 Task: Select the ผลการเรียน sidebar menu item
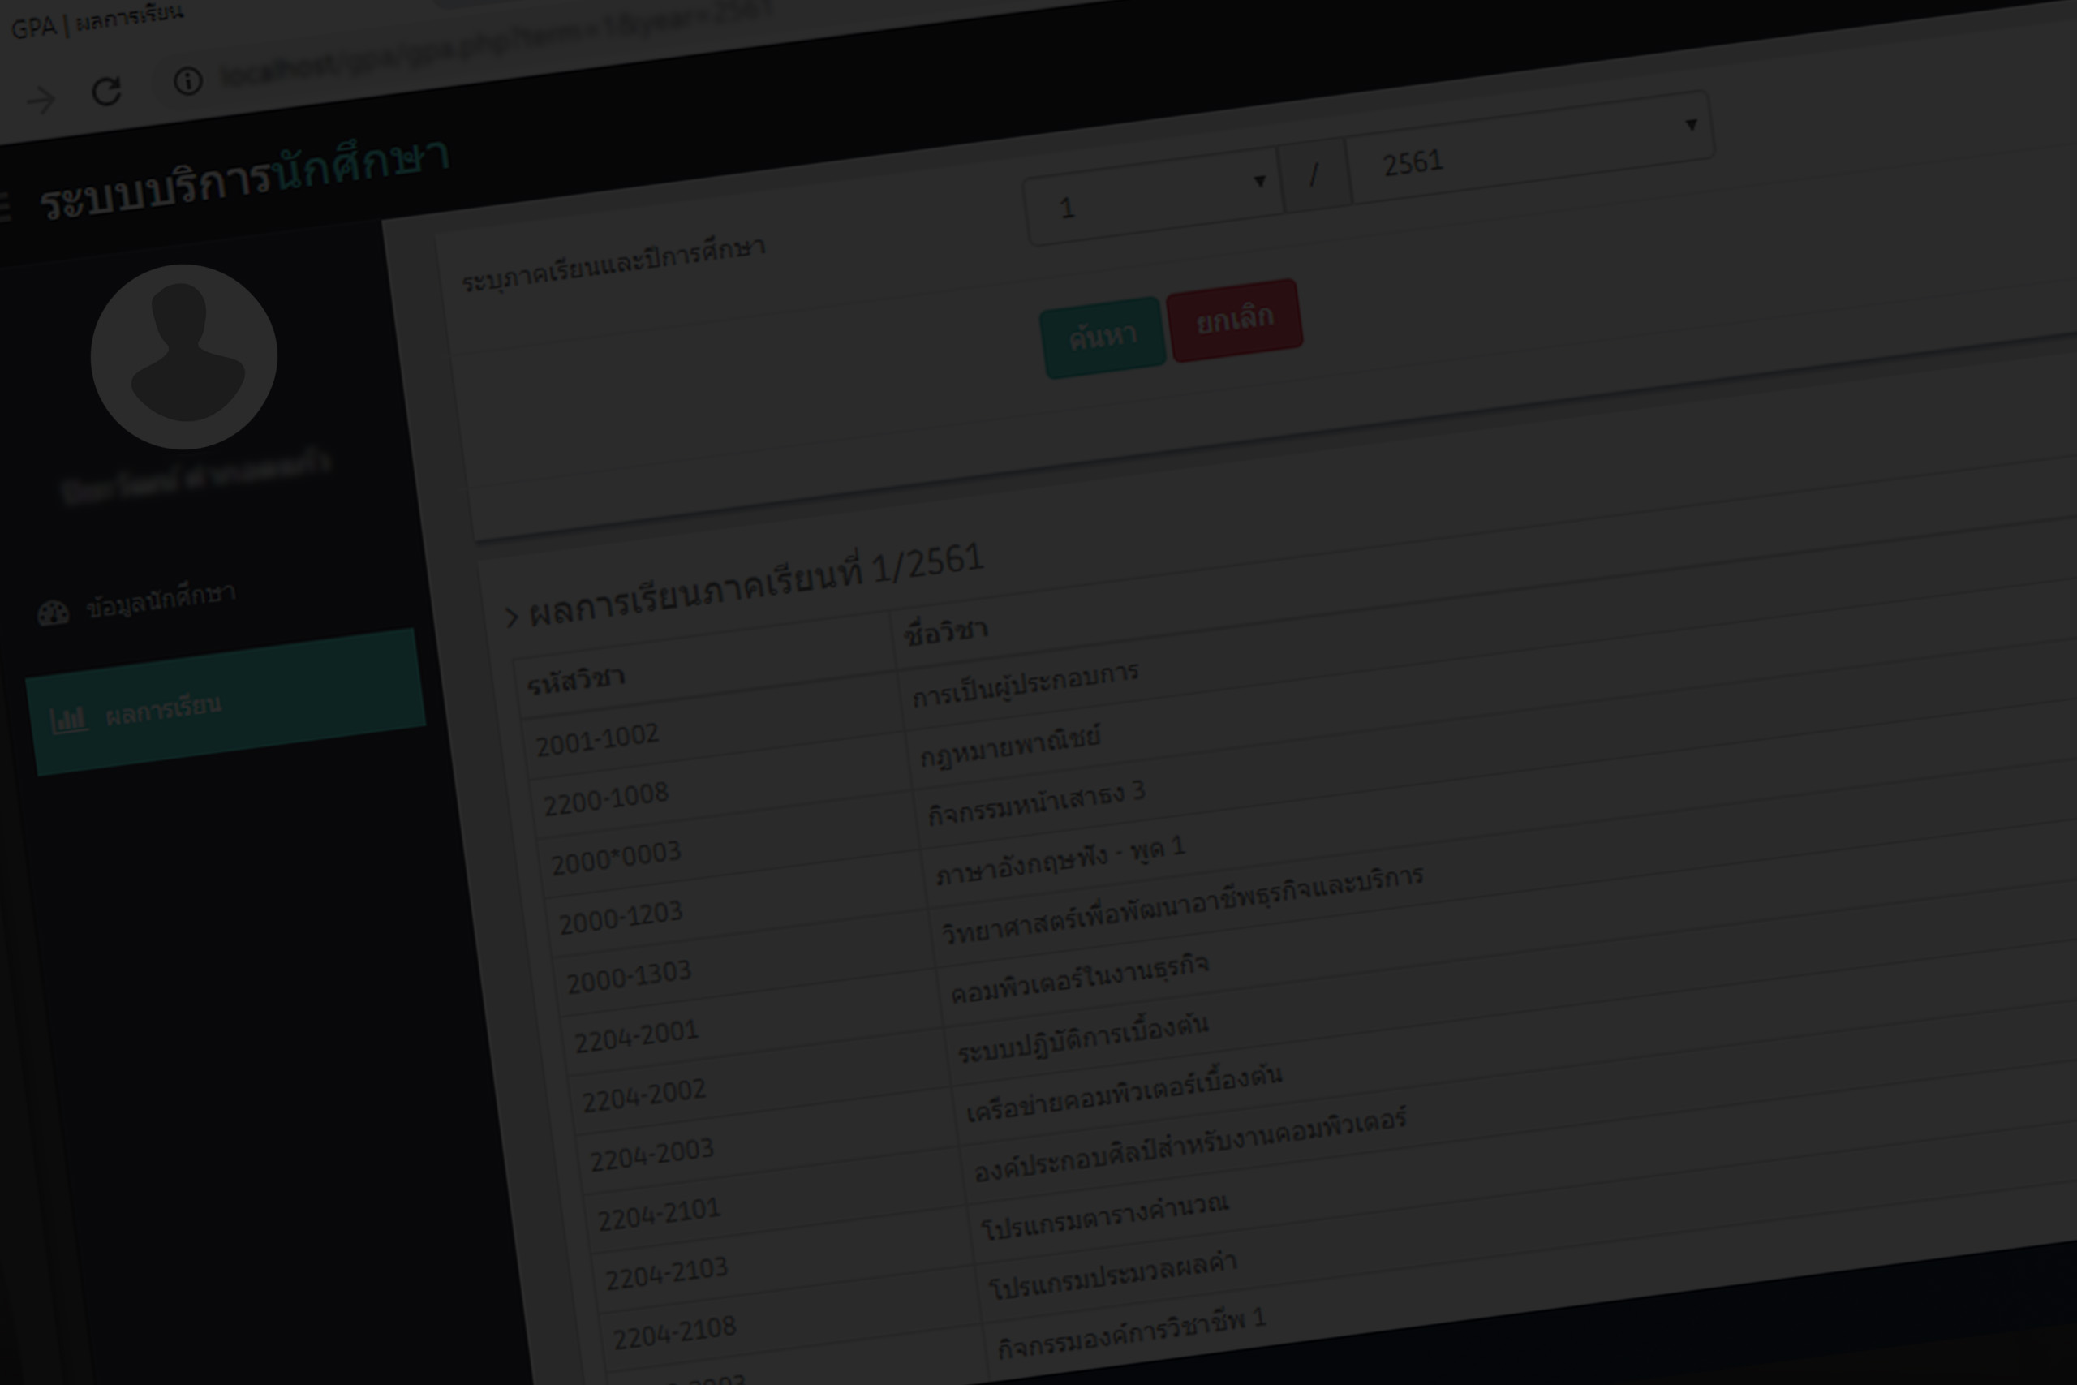226,702
